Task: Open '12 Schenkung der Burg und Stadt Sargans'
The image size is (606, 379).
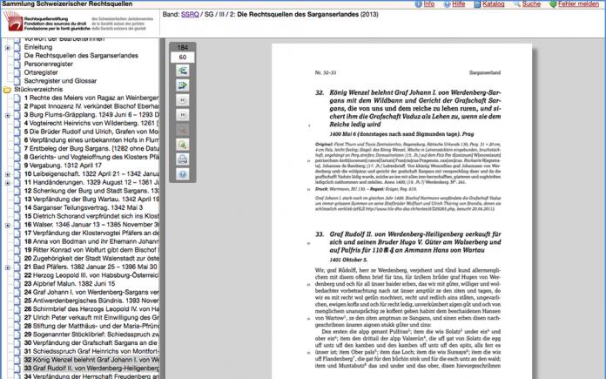Action: tap(91, 191)
